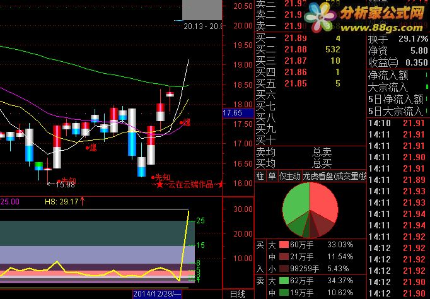Click the 买七 label
Viewport: 430px width, 299px height.
pyautogui.click(x=265, y=106)
